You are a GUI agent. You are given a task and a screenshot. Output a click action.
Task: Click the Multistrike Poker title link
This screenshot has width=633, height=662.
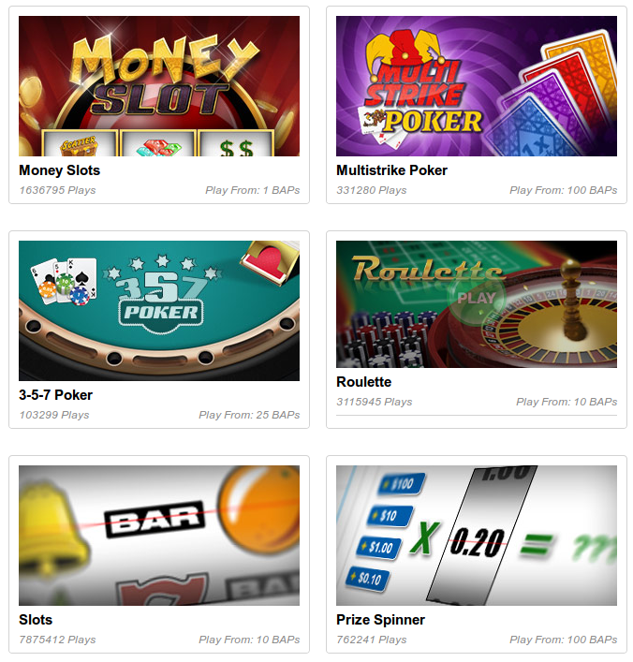click(x=391, y=170)
